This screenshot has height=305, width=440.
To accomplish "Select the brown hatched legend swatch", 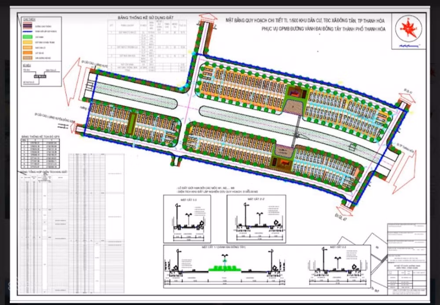I will (x=27, y=58).
